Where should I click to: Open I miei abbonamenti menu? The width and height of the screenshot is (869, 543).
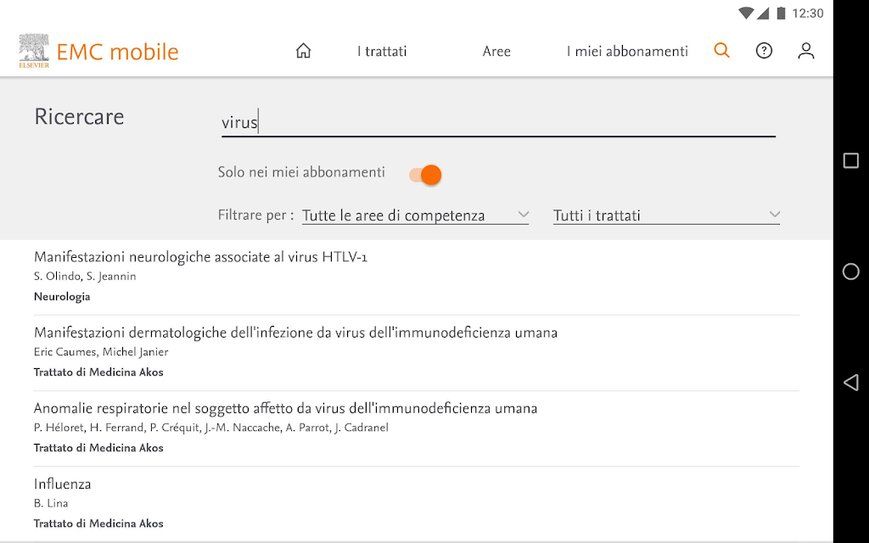627,52
